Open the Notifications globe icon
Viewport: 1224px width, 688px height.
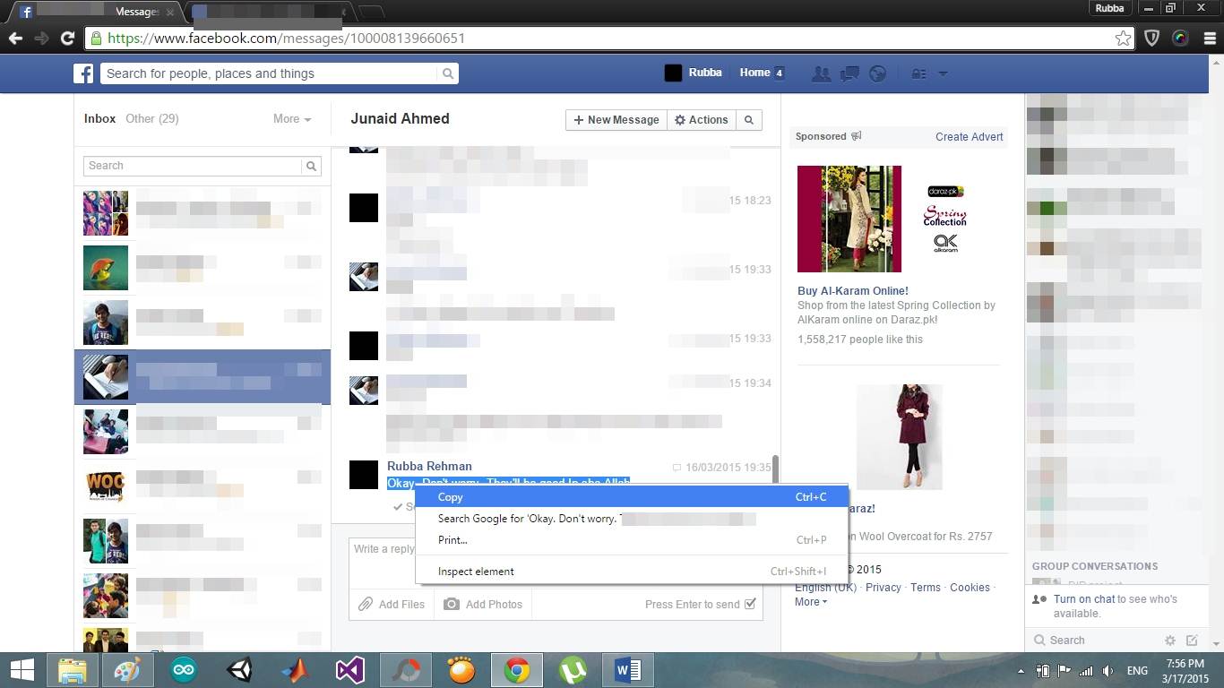878,73
